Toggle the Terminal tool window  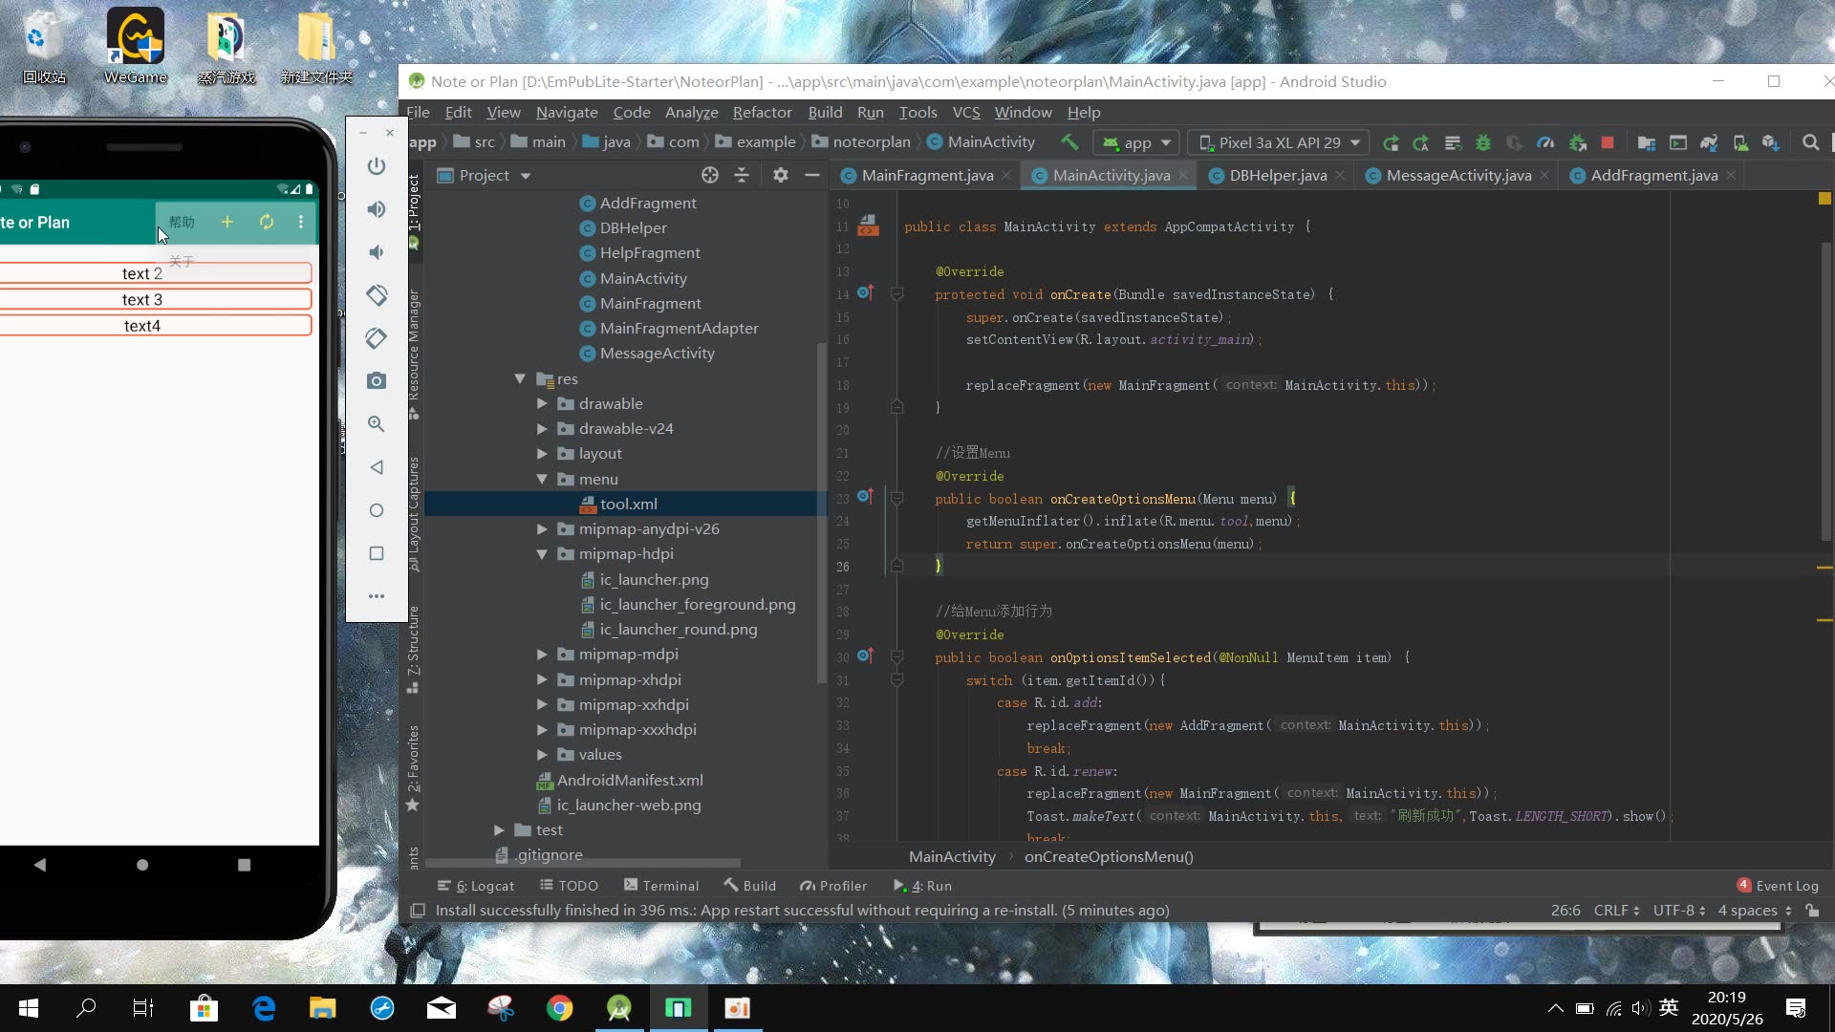[x=661, y=886]
